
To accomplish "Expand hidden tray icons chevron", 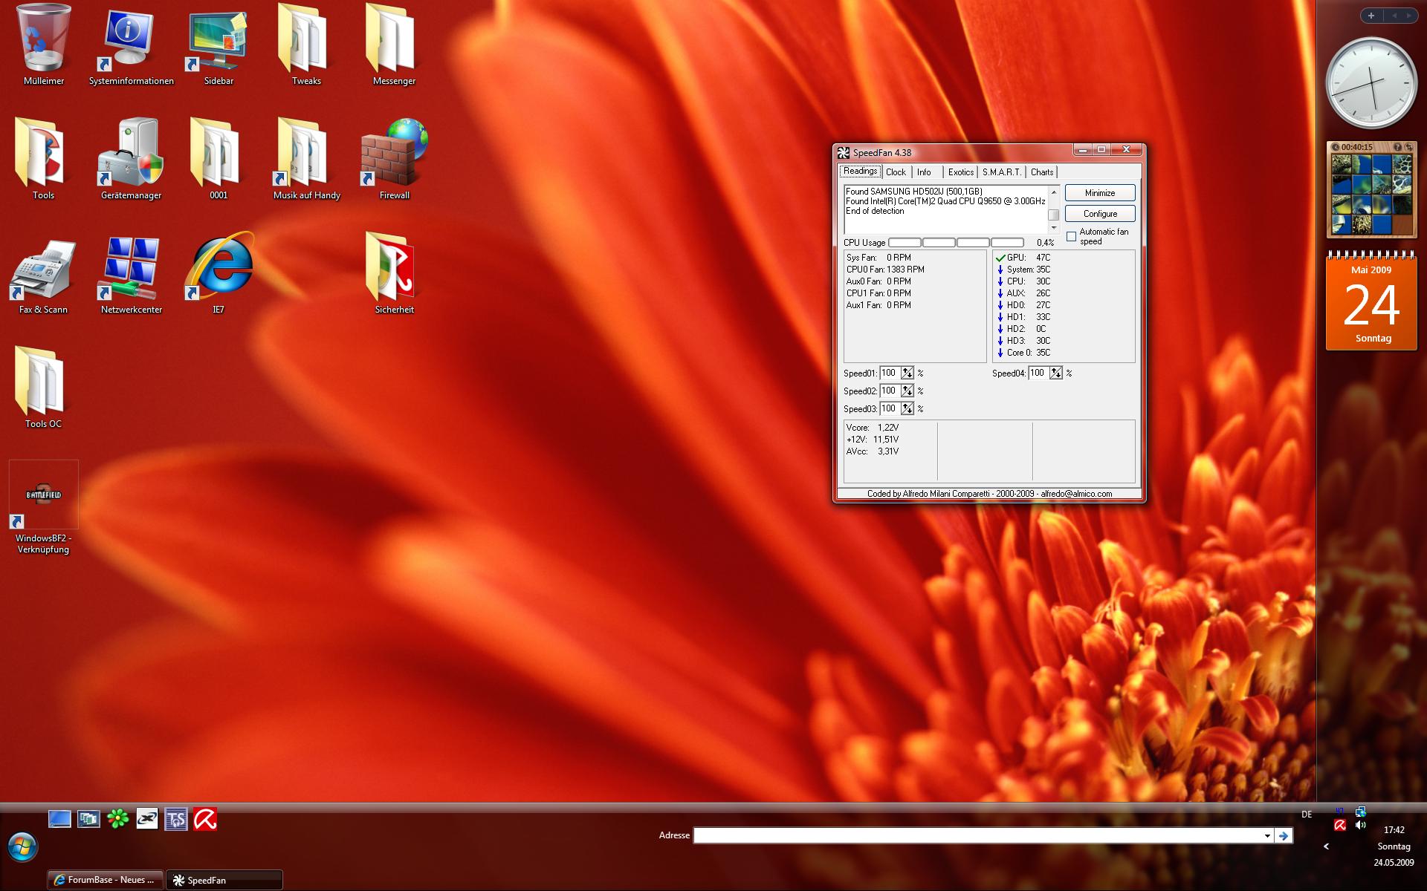I will (x=1326, y=846).
